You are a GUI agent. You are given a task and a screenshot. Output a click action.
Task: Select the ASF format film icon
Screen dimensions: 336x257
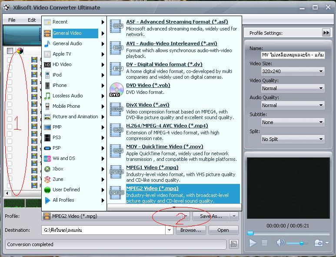(116, 27)
